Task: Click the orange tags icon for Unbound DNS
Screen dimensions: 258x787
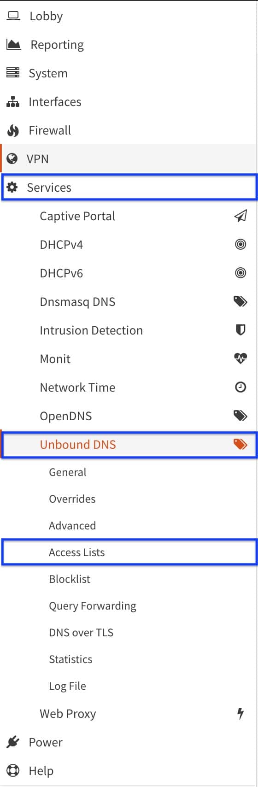Action: (240, 444)
